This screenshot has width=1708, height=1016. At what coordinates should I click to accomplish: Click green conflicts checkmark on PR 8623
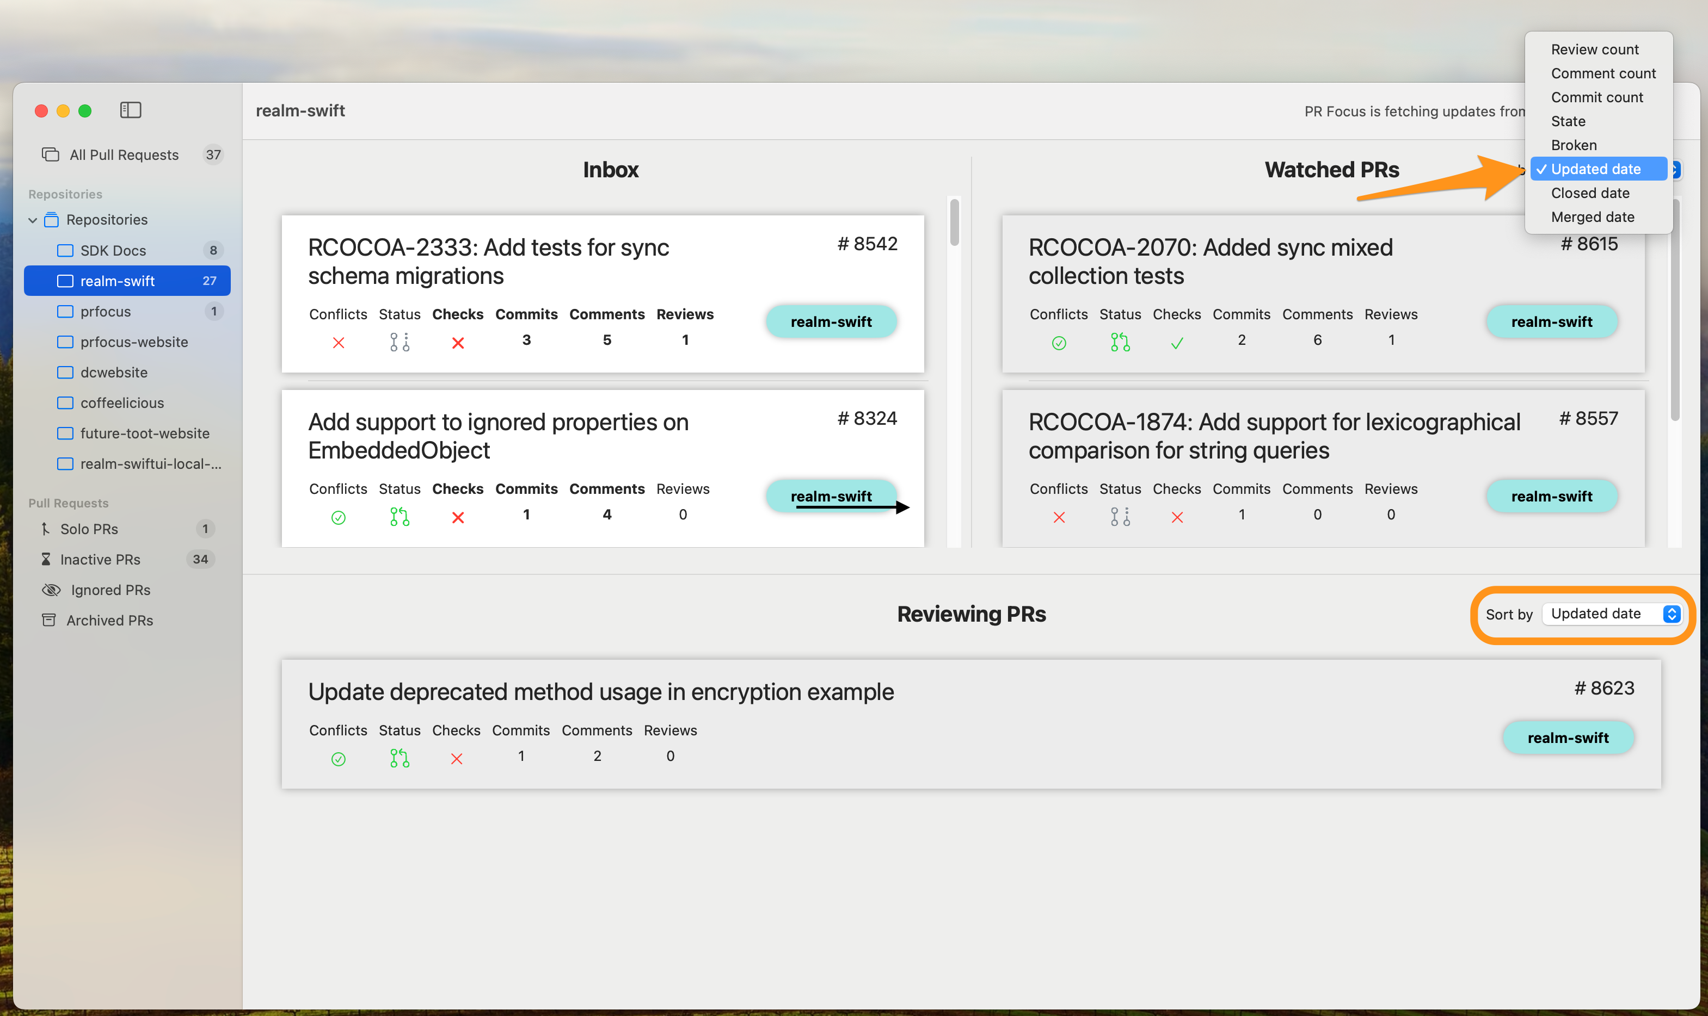(x=339, y=759)
